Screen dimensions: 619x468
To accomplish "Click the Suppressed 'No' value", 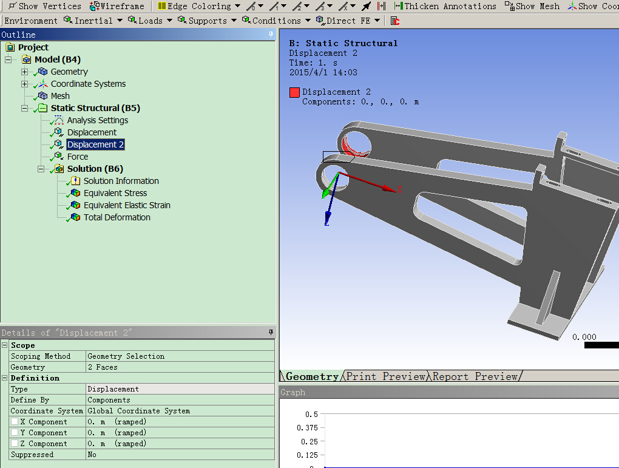I will click(x=180, y=455).
